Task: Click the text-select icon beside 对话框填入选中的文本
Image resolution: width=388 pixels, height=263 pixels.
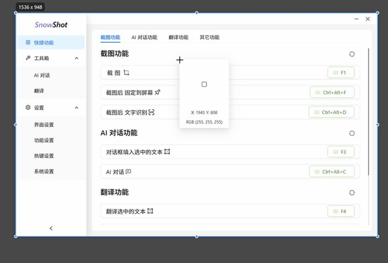Action: pyautogui.click(x=167, y=151)
